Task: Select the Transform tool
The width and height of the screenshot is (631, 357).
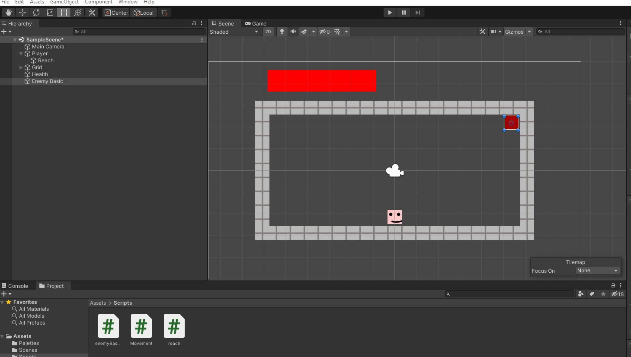Action: point(78,13)
